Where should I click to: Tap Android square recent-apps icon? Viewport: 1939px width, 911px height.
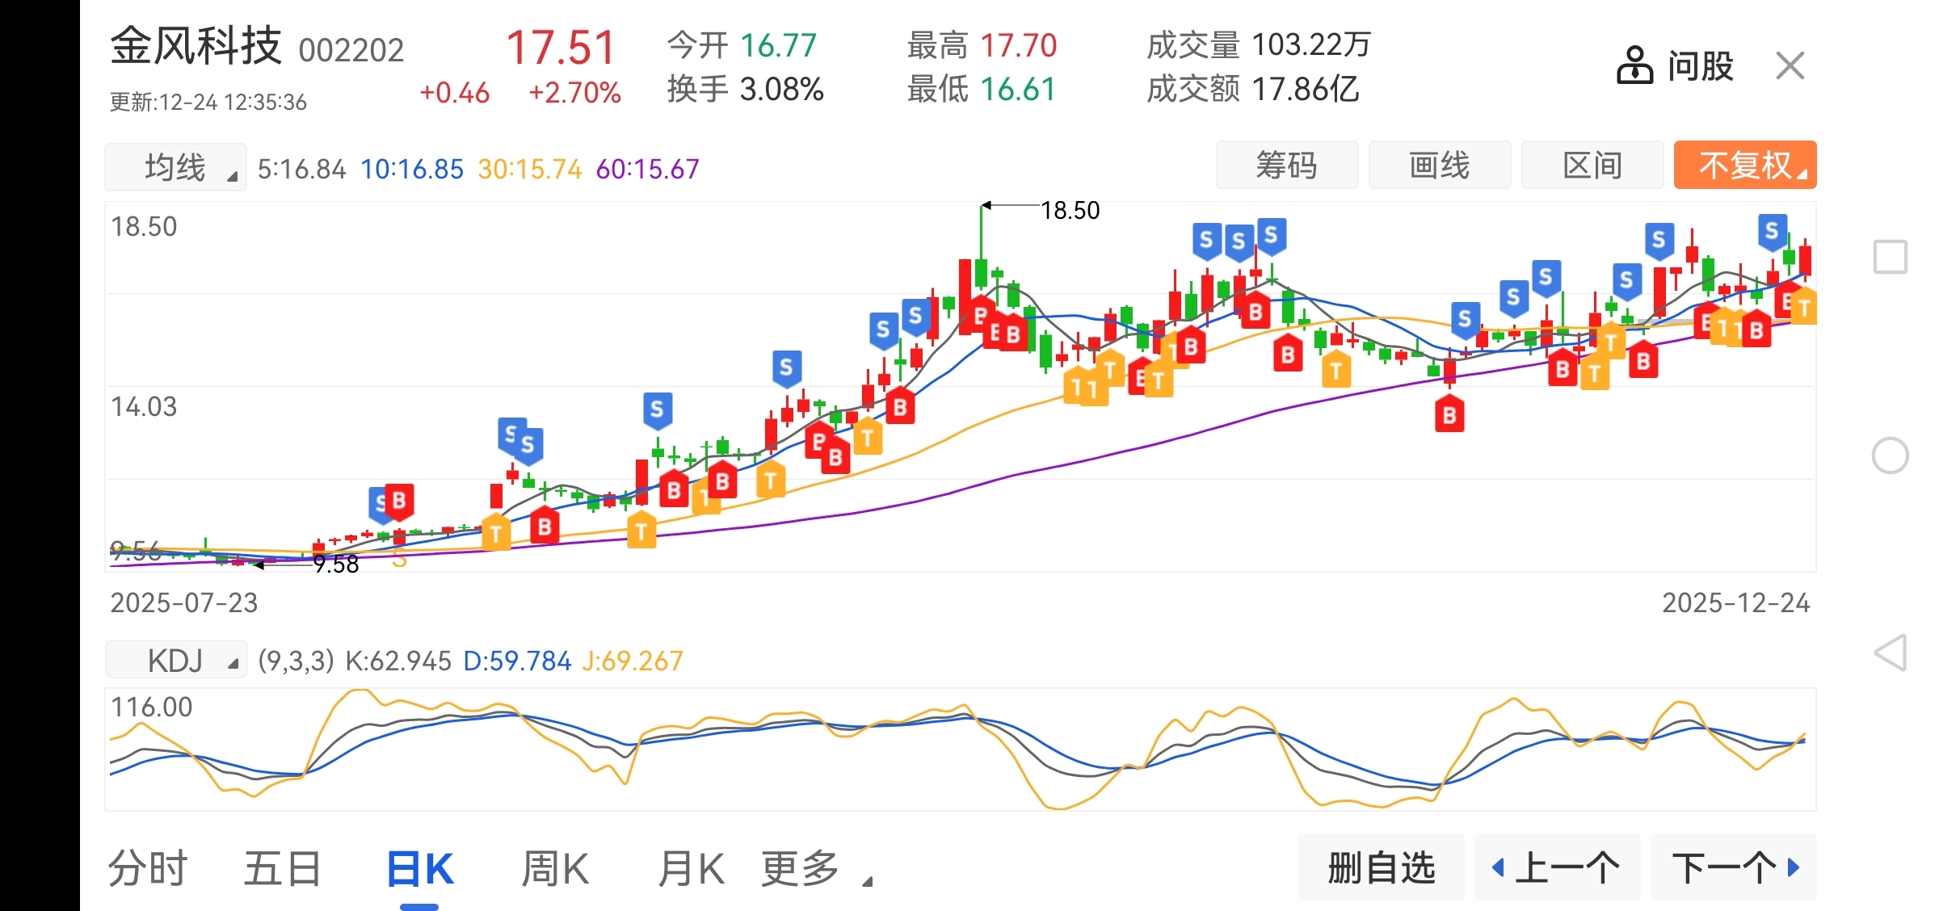point(1890,258)
